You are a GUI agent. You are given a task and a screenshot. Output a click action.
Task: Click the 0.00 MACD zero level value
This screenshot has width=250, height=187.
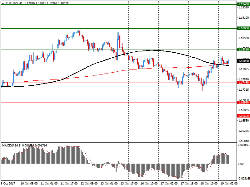241,164
